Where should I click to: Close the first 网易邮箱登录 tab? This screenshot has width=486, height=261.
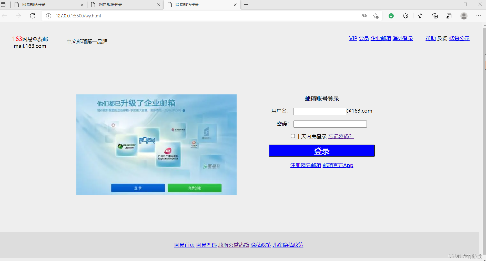[x=82, y=5]
